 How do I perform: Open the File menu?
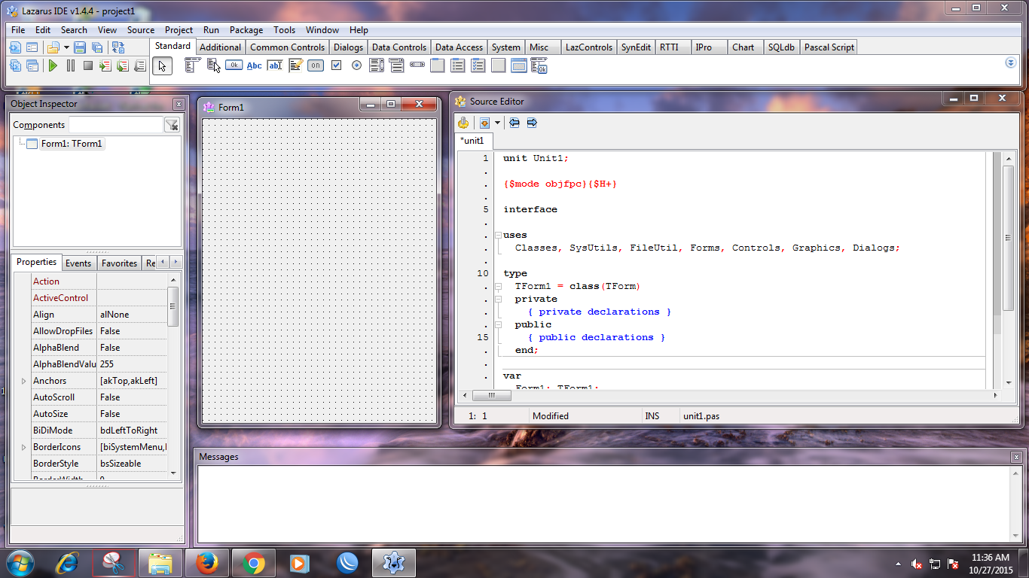18,30
